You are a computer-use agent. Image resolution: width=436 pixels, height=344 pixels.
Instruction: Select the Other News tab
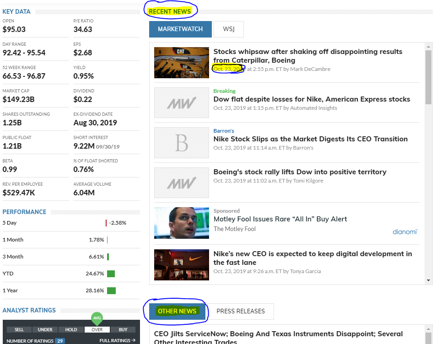[x=177, y=311]
